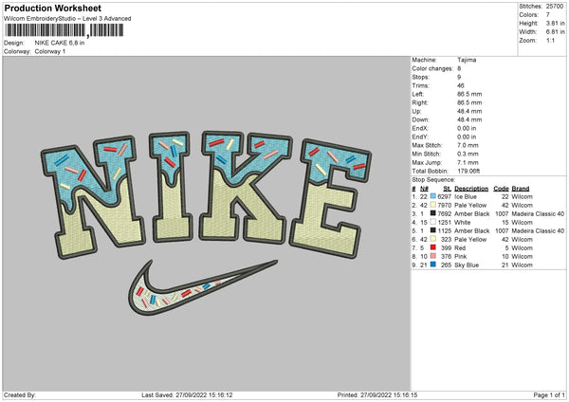Click the Up value 48.4 mm
Image resolution: width=569 pixels, height=402 pixels.
469,111
